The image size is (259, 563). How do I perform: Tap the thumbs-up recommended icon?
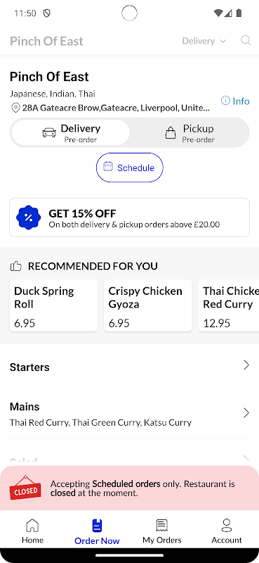click(16, 267)
